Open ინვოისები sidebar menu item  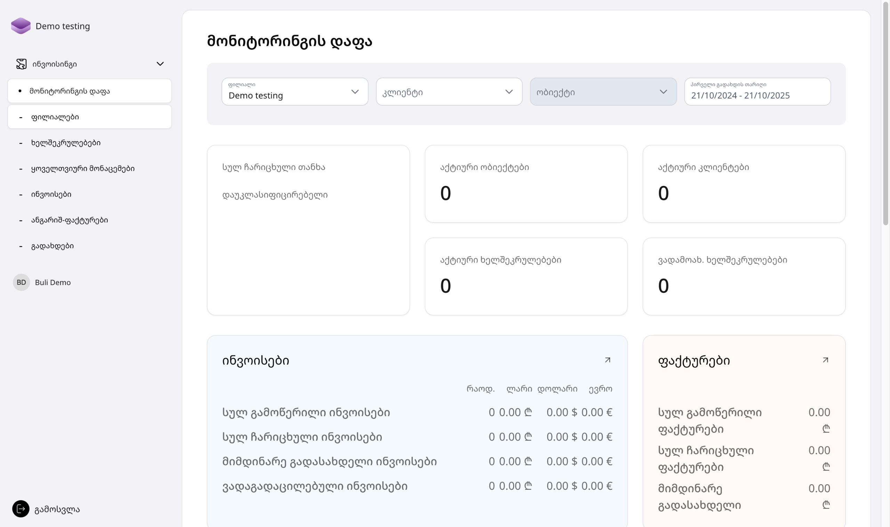tap(51, 194)
